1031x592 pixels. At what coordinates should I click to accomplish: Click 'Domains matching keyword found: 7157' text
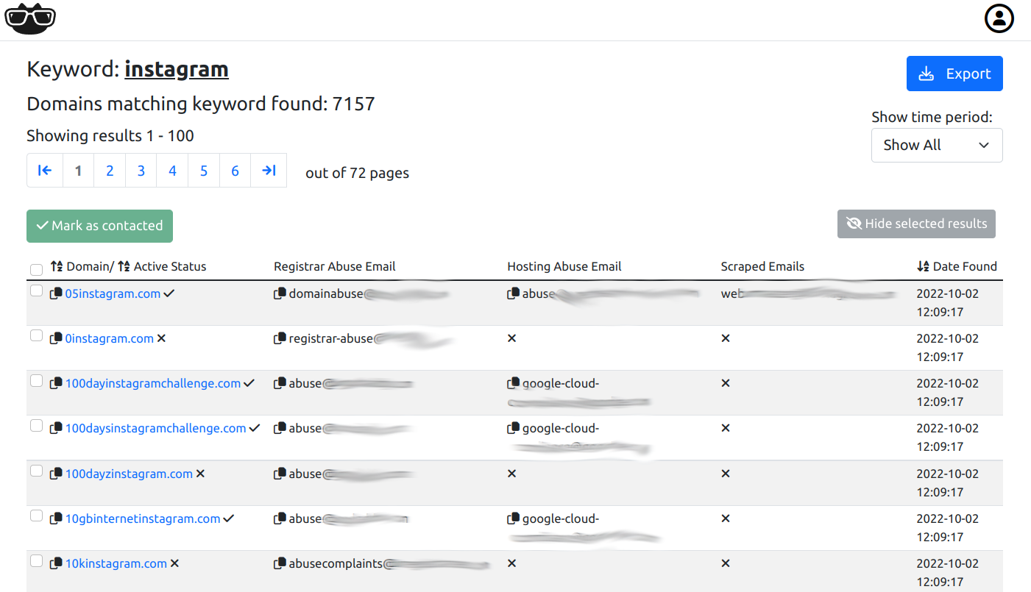click(x=201, y=104)
